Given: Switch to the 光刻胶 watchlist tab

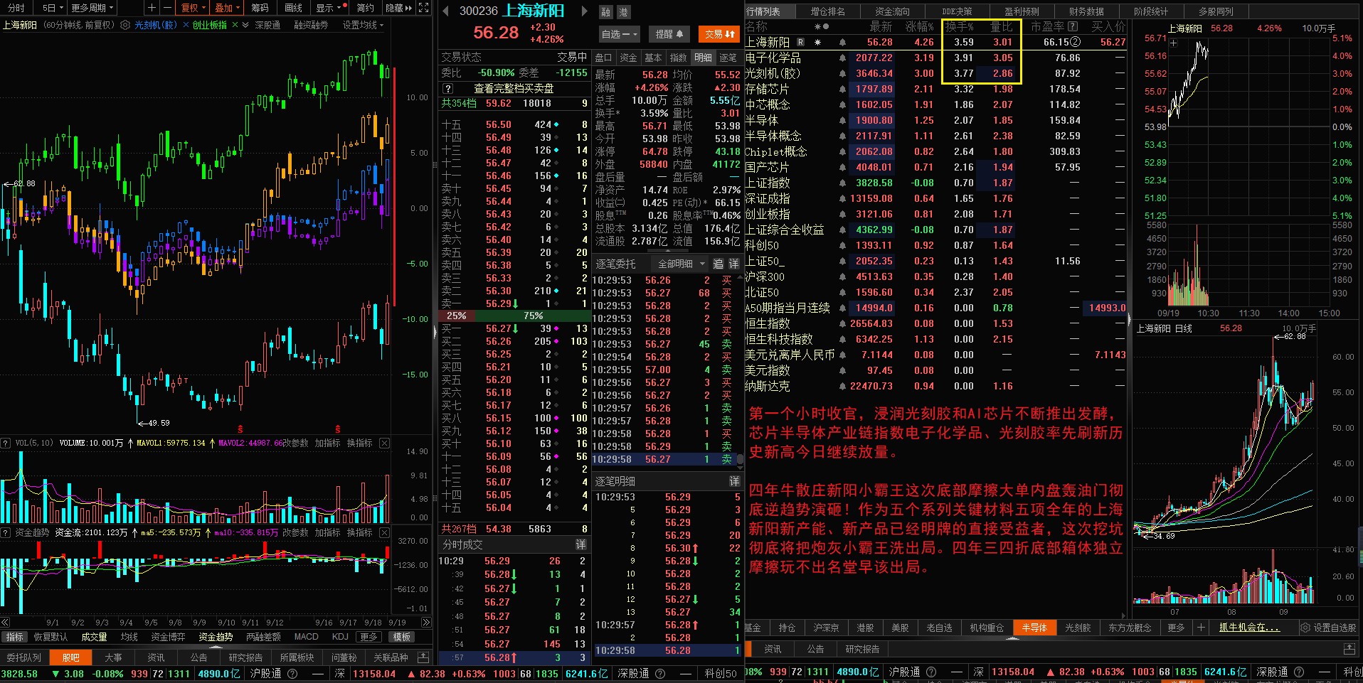Looking at the screenshot, I should 1078,628.
